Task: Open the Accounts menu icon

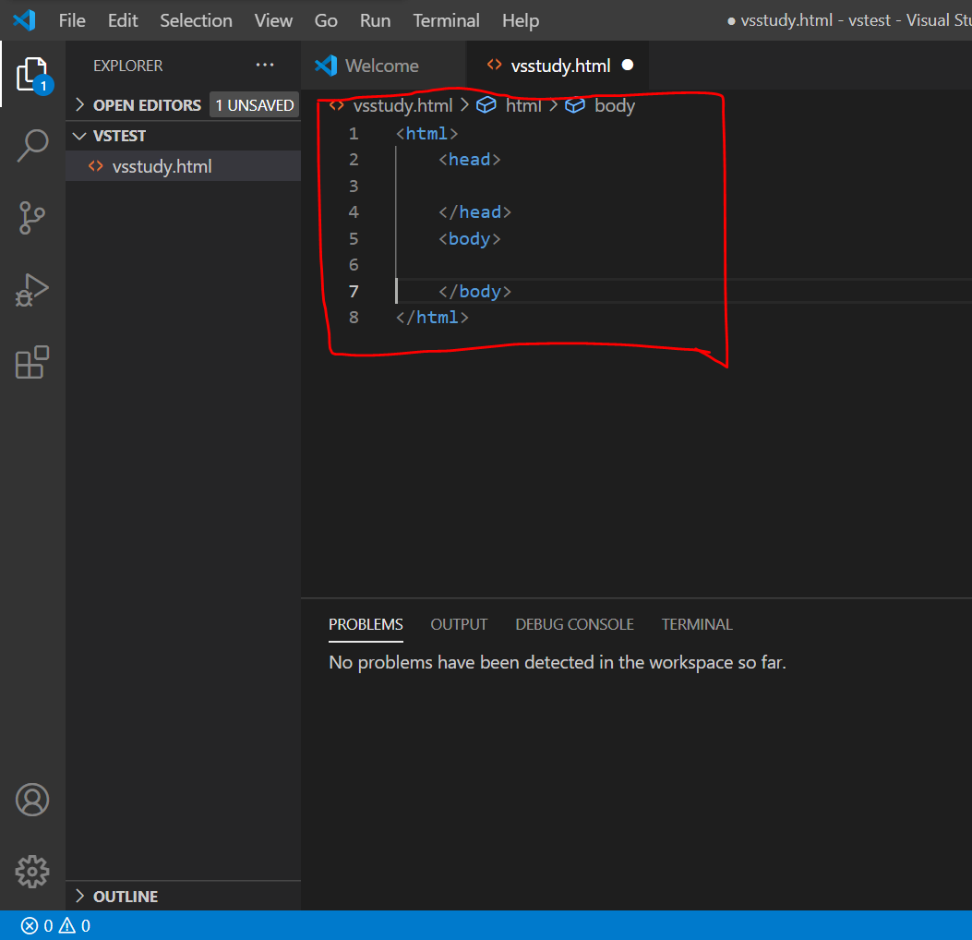Action: point(32,800)
